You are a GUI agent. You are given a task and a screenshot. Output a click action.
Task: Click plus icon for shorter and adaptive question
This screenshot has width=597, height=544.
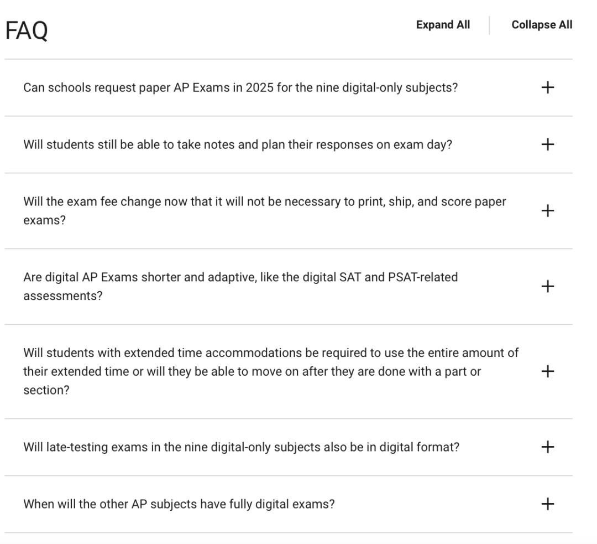[x=547, y=286]
